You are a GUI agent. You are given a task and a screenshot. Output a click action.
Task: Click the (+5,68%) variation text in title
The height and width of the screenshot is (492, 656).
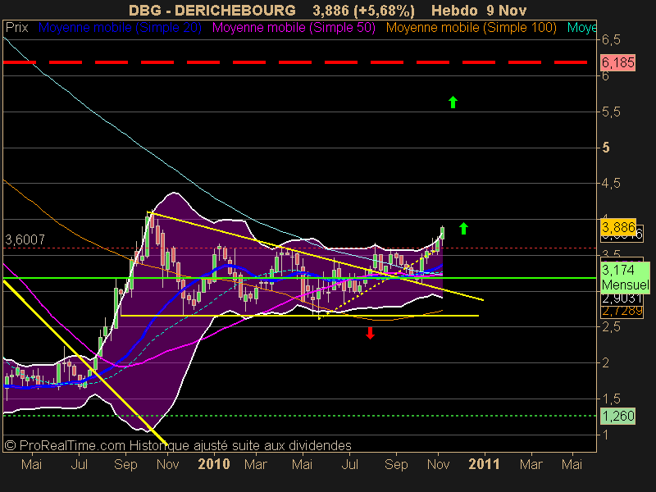click(384, 10)
